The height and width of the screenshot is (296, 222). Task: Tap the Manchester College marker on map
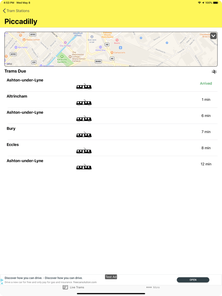[70, 56]
